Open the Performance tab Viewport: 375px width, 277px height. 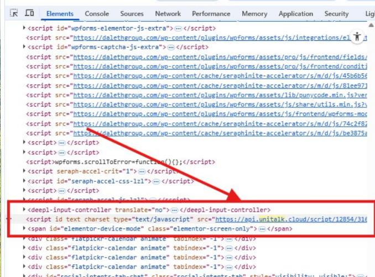pos(211,14)
